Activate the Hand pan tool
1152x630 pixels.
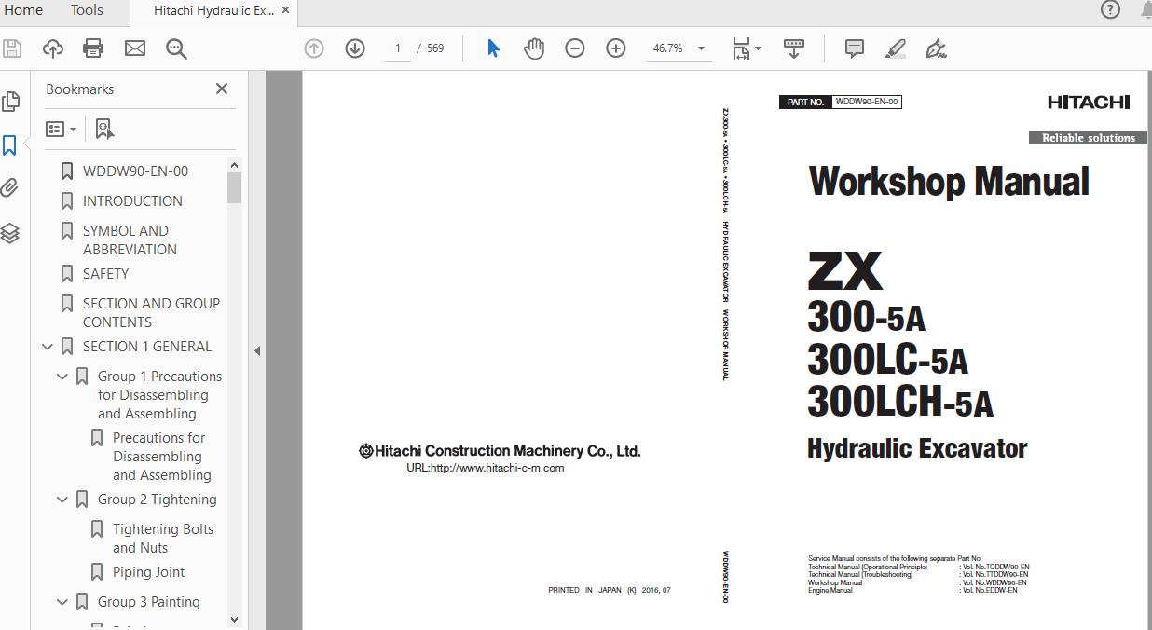point(534,48)
